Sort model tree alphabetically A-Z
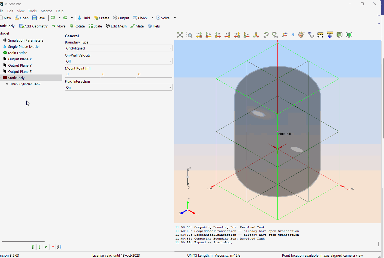 pos(59,247)
